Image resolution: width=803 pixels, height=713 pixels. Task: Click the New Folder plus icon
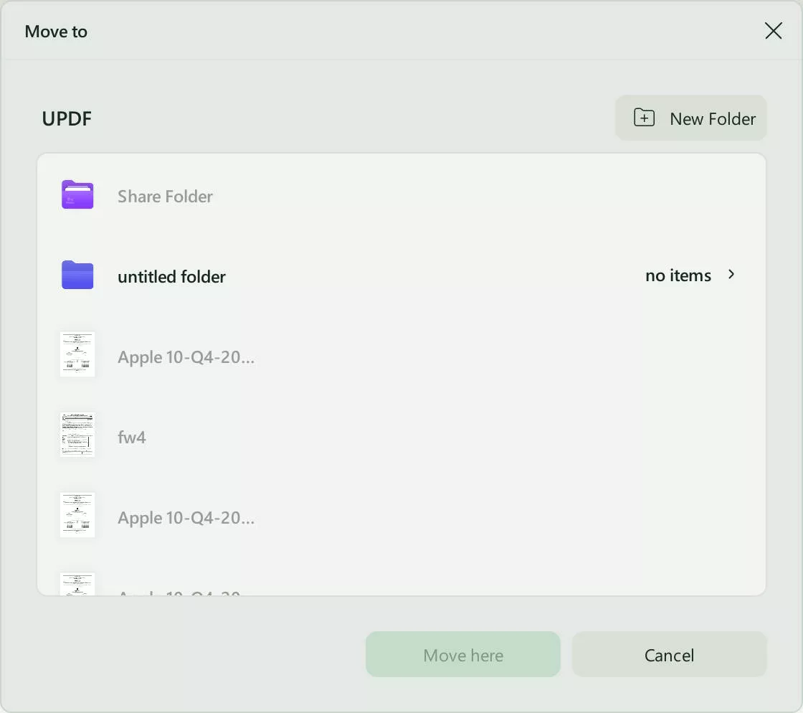[643, 118]
